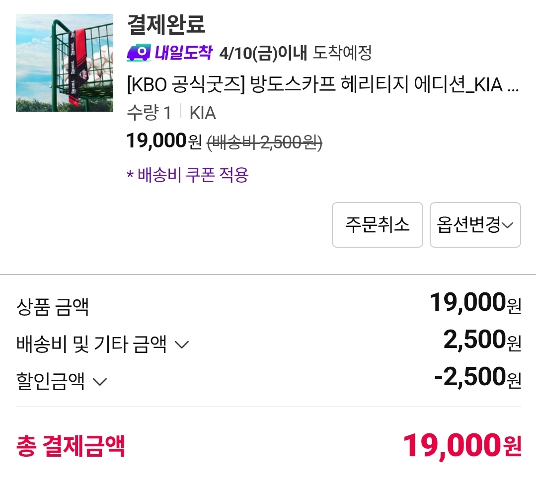
Task: Expand the 배송비 및 기타 금액 chevron
Action: (182, 344)
